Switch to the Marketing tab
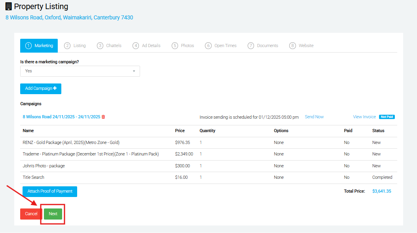Viewport: 417px width, 233px height. point(39,46)
